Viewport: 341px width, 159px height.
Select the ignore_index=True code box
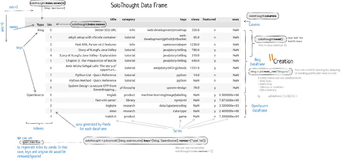32,143
